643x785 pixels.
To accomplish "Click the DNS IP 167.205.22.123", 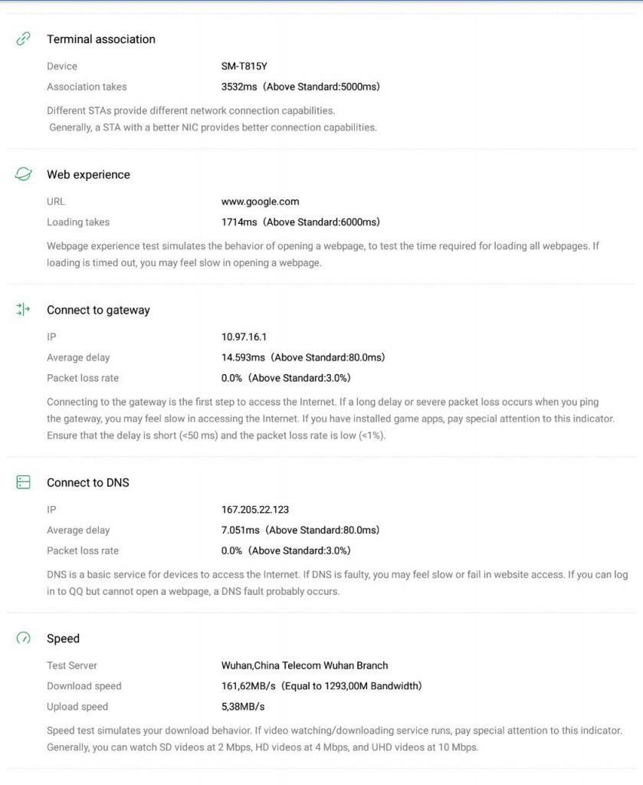I will [254, 509].
